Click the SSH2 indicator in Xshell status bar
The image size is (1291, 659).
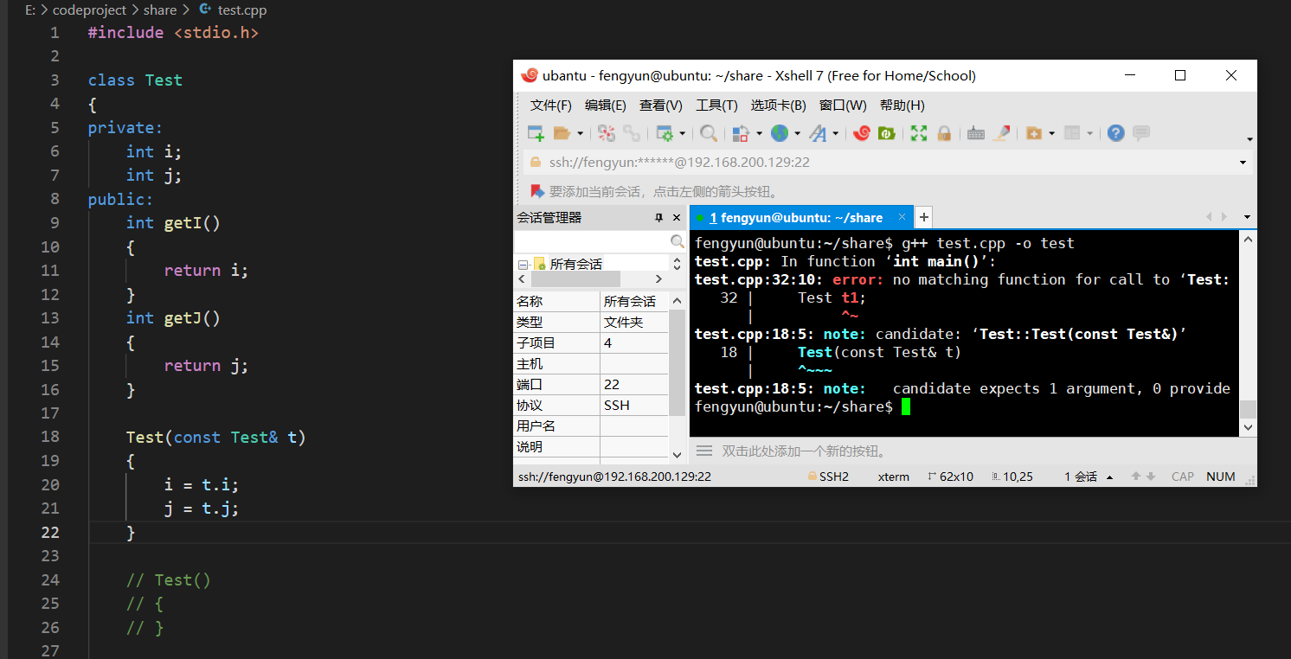click(x=828, y=477)
